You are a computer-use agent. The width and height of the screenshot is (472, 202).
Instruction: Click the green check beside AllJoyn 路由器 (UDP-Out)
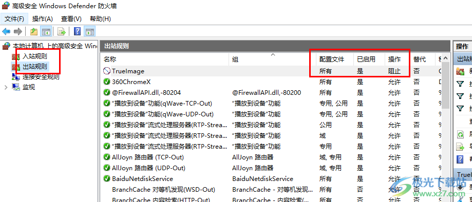coord(106,168)
